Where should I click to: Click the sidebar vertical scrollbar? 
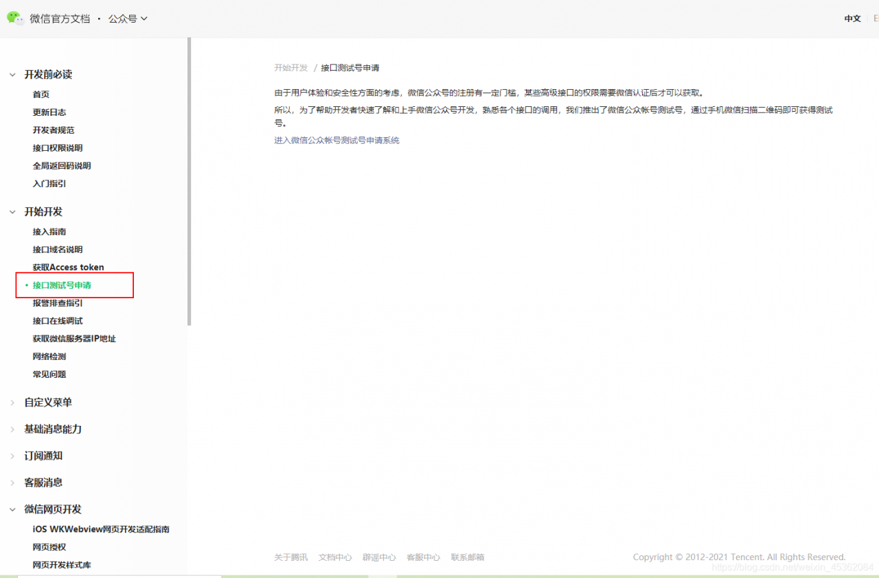tap(190, 182)
